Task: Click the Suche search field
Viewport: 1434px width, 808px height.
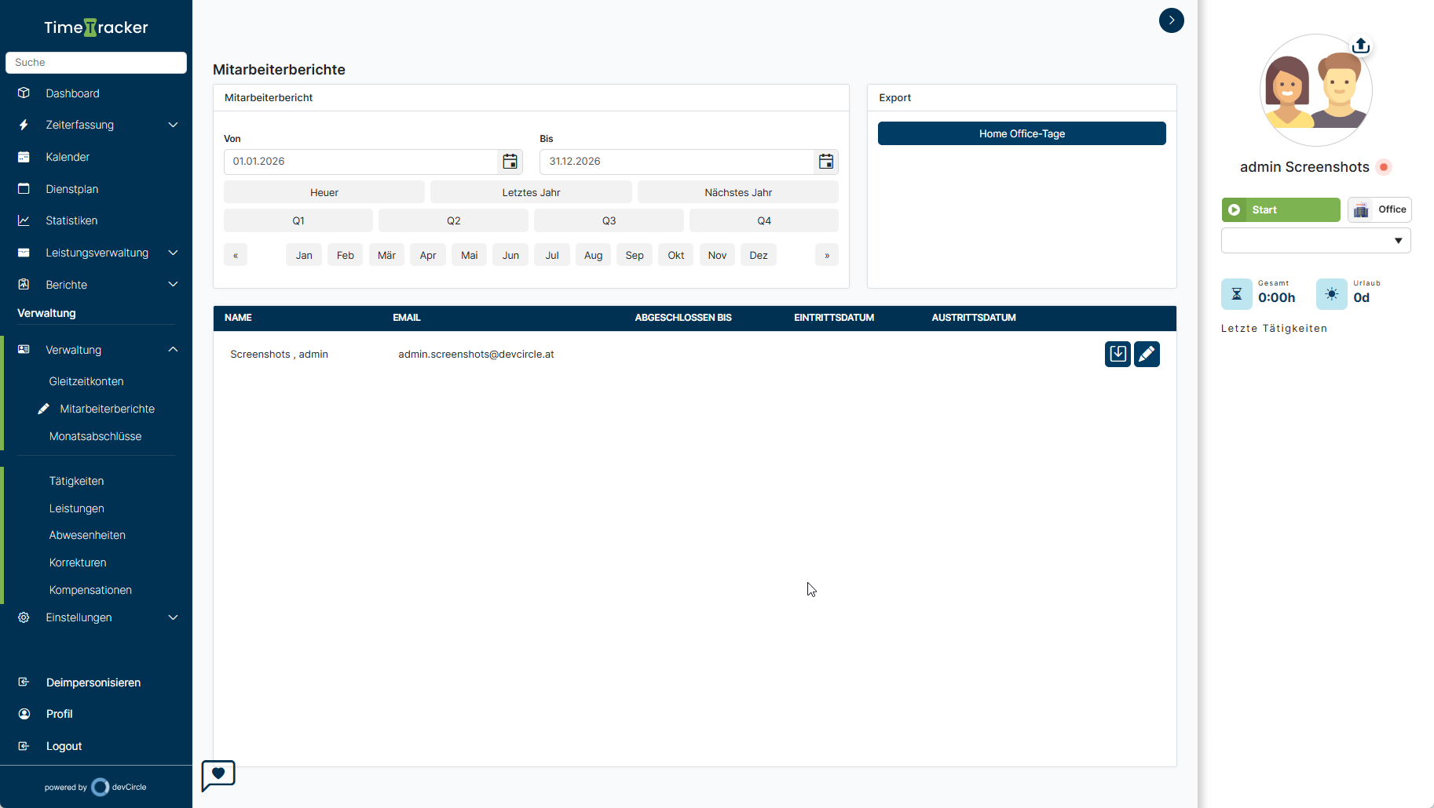Action: coord(96,63)
